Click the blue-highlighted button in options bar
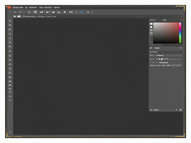Screen dimensions: 191x143 click(81, 12)
